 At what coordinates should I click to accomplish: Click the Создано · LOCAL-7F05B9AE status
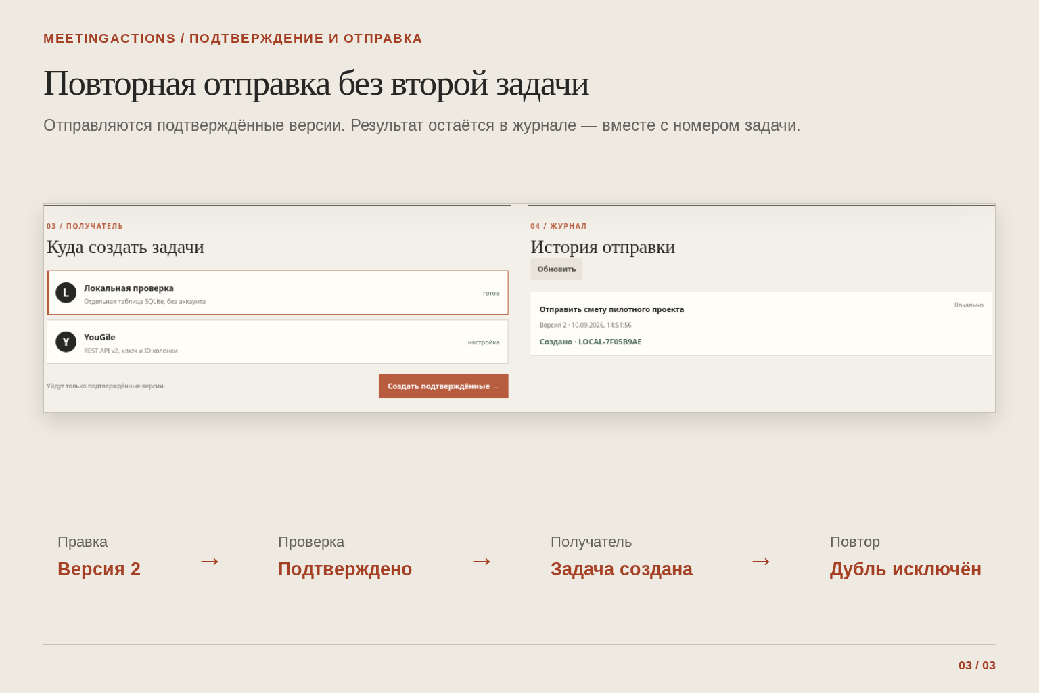pos(591,342)
